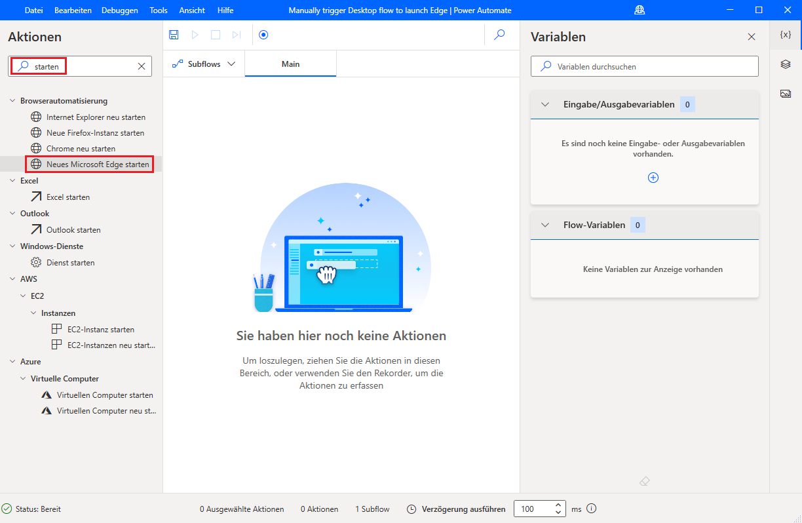Click the 0 Aktionen status text

(x=320, y=509)
